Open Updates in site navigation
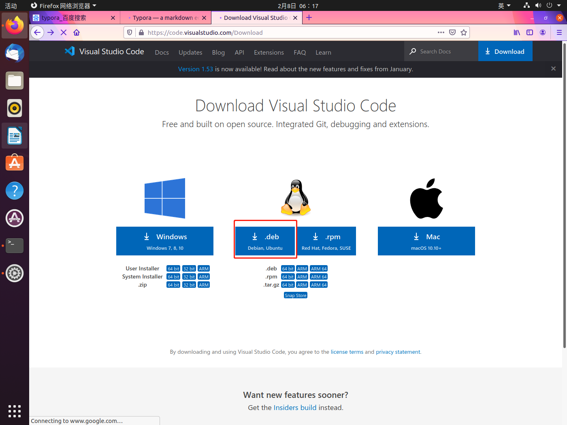This screenshot has width=567, height=425. [x=190, y=53]
